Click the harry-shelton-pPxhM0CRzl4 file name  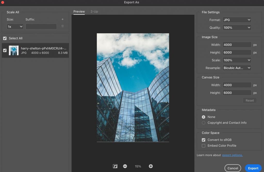[43, 48]
